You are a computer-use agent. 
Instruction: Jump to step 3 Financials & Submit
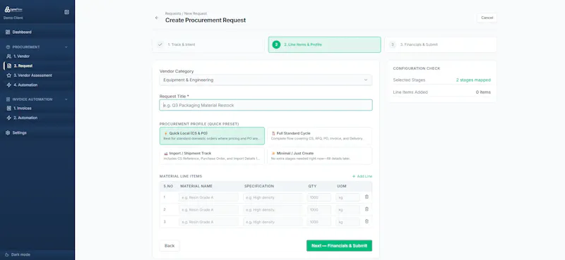pos(440,44)
